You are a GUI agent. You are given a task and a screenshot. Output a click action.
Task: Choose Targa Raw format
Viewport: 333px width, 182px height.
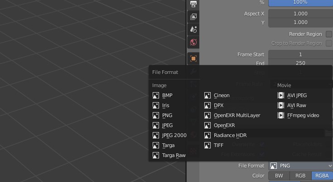point(169,155)
